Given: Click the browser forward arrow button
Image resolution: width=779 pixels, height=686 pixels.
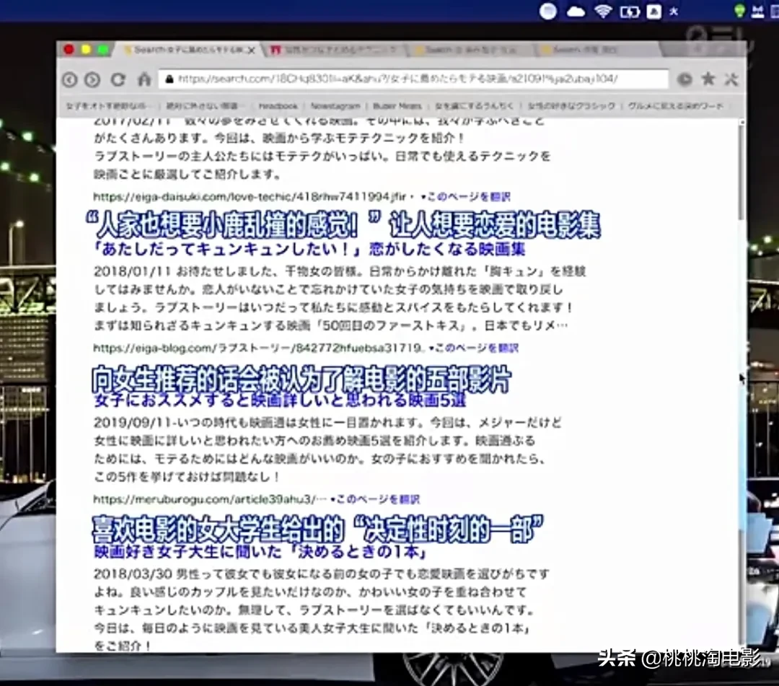Looking at the screenshot, I should (92, 80).
